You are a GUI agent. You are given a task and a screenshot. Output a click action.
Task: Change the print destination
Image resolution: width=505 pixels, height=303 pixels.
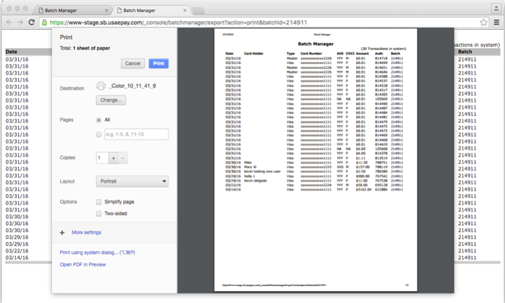tap(111, 100)
